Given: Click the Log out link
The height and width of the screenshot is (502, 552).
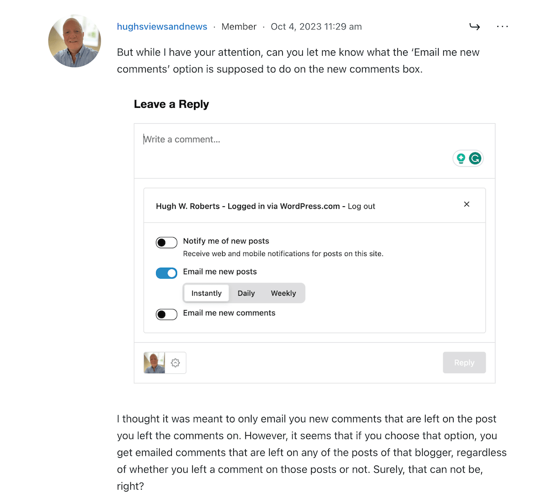Looking at the screenshot, I should pos(361,206).
